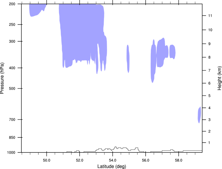Pick the 10 km height label
This screenshot has width=222, height=169.
210,30
